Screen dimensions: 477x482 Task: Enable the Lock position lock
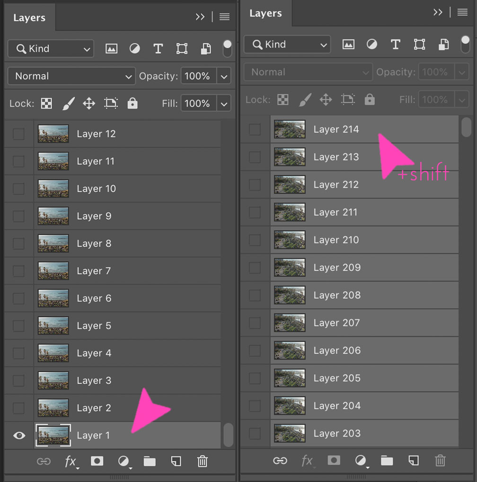pyautogui.click(x=89, y=103)
